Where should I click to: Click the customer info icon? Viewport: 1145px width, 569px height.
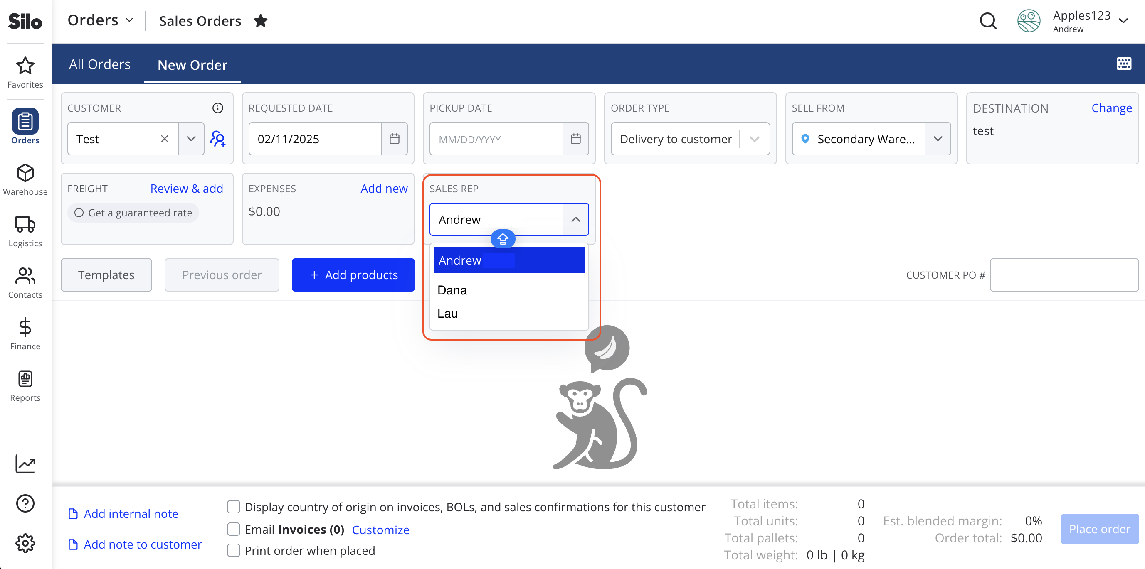[218, 108]
